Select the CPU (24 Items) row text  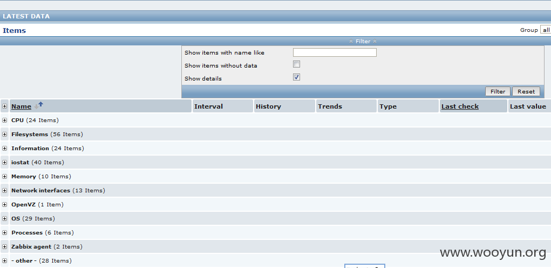(x=35, y=120)
